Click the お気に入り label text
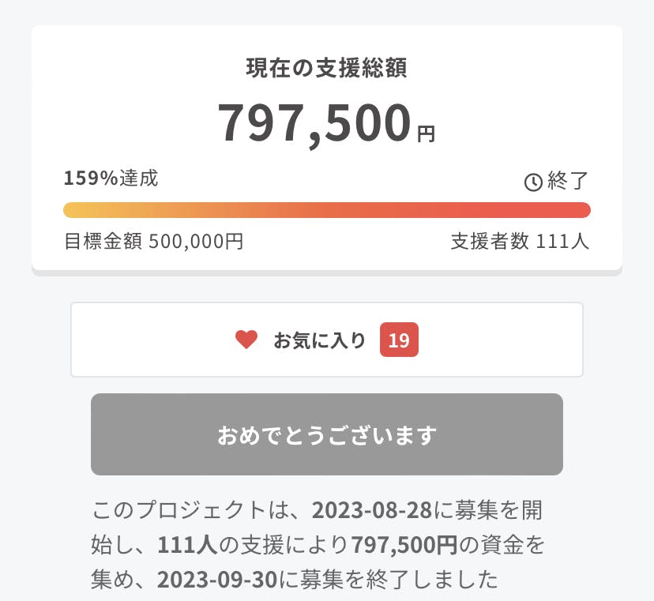This screenshot has height=601, width=654. (320, 340)
